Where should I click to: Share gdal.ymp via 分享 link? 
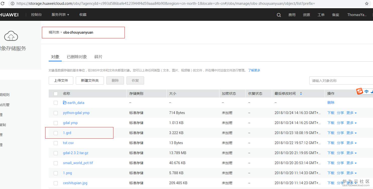pos(340,123)
